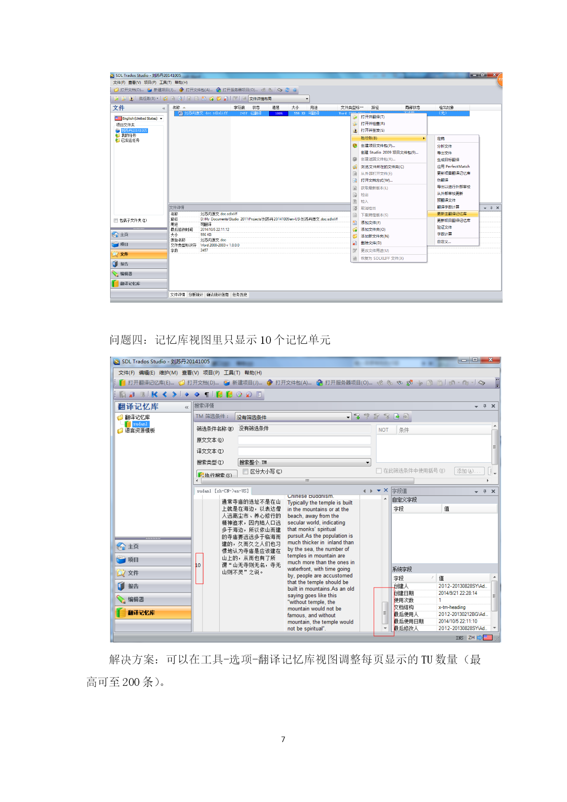Viewport: 567px width, 802px height.
Task: Select the sudan1 translation memory
Action: (140, 424)
